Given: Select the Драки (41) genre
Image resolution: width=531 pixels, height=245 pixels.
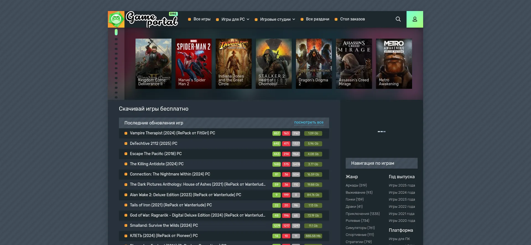Looking at the screenshot, I should 354,206.
